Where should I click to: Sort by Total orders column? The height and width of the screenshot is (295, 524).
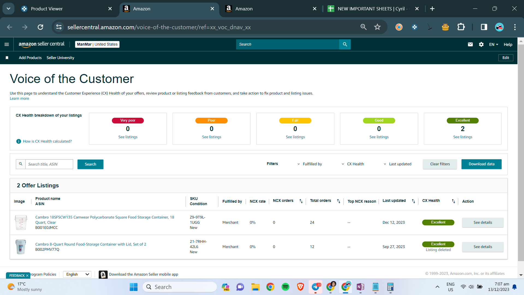(x=339, y=201)
